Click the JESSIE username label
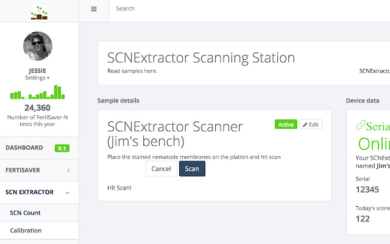Screen dimensions: 390x244 (x=37, y=71)
